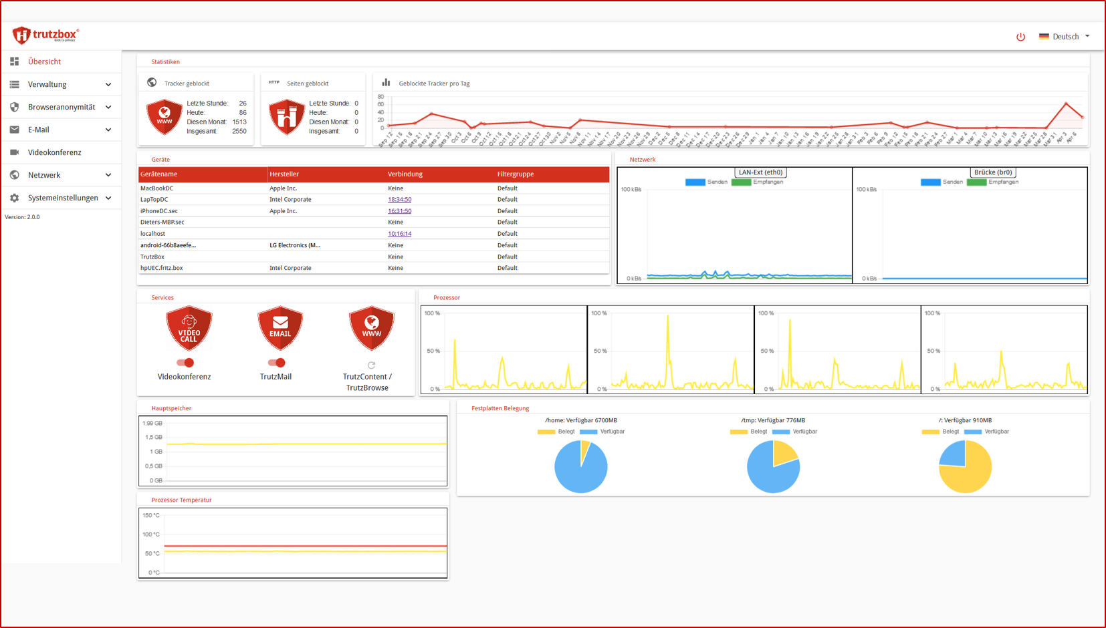Expand the Verwaltung menu chevron
Image resolution: width=1106 pixels, height=628 pixels.
(x=108, y=85)
